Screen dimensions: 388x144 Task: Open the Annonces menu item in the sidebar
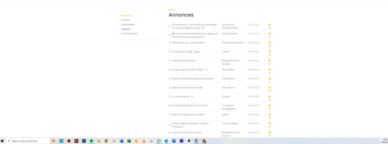(127, 16)
